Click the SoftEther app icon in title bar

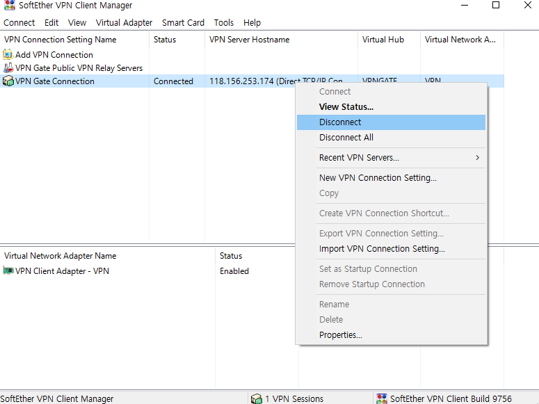pos(9,5)
